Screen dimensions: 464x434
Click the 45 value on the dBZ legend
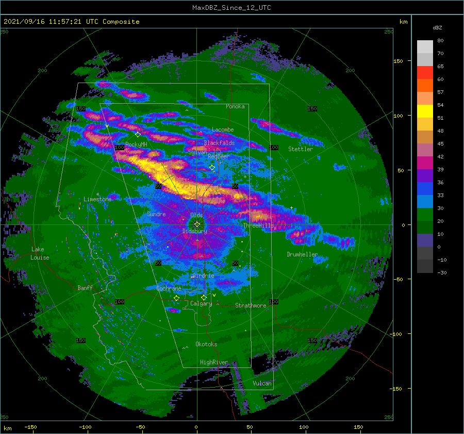[440, 143]
